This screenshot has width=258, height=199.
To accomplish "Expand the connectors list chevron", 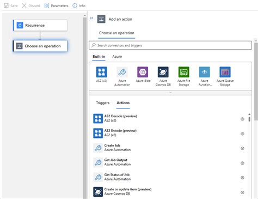I will (170, 93).
